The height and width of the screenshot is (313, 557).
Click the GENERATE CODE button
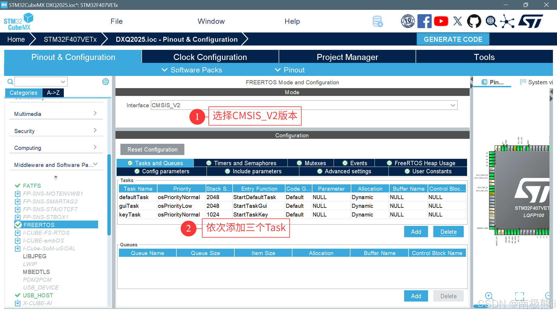click(453, 39)
